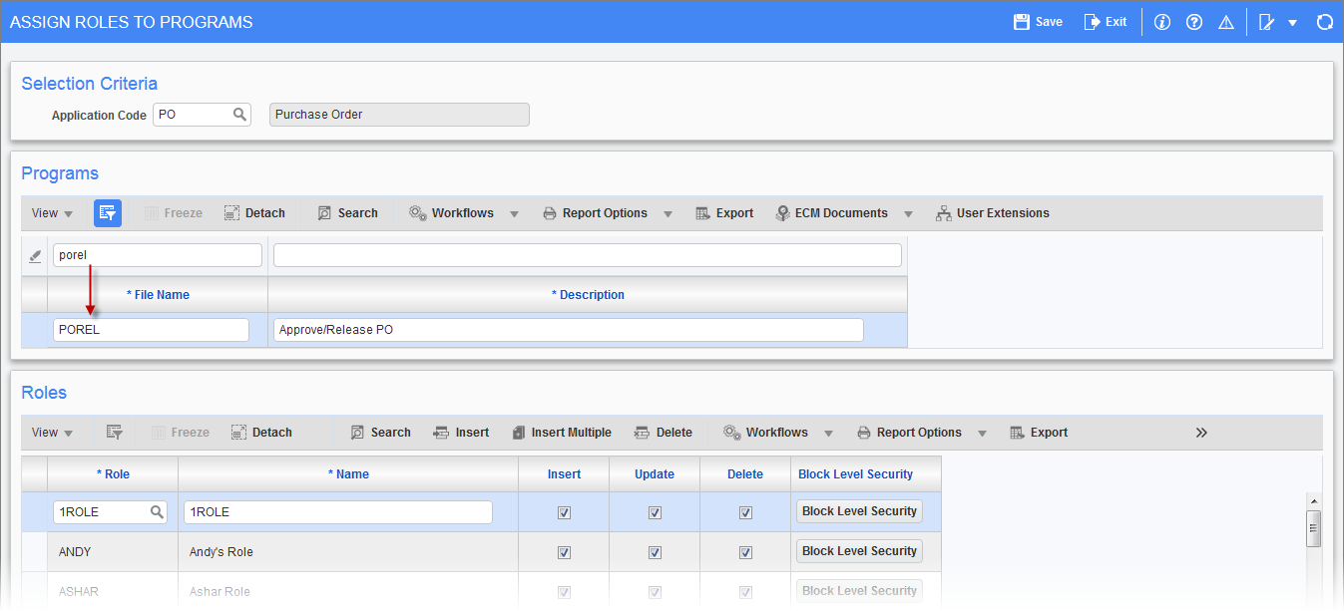
Task: Select Insert Multiple in the Roles toolbar
Action: 562,432
